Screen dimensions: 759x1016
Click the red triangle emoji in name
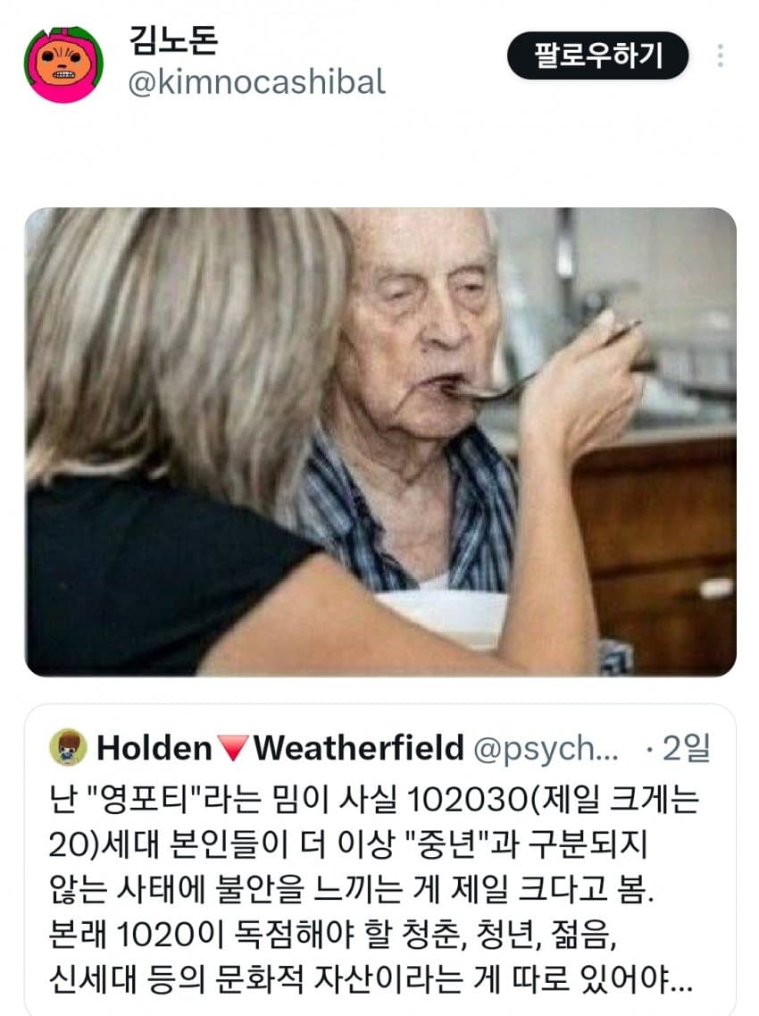coord(232,749)
